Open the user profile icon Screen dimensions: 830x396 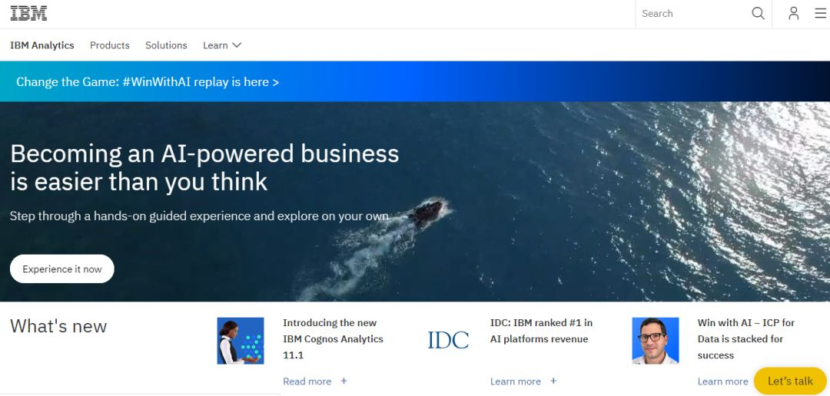(793, 13)
